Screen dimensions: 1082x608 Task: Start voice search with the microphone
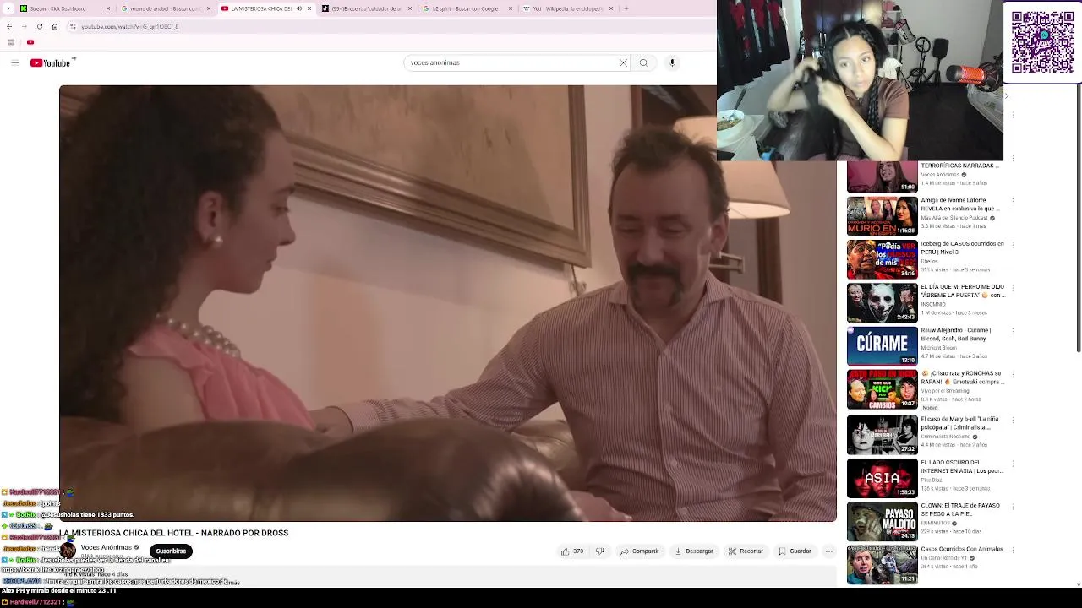coord(672,62)
